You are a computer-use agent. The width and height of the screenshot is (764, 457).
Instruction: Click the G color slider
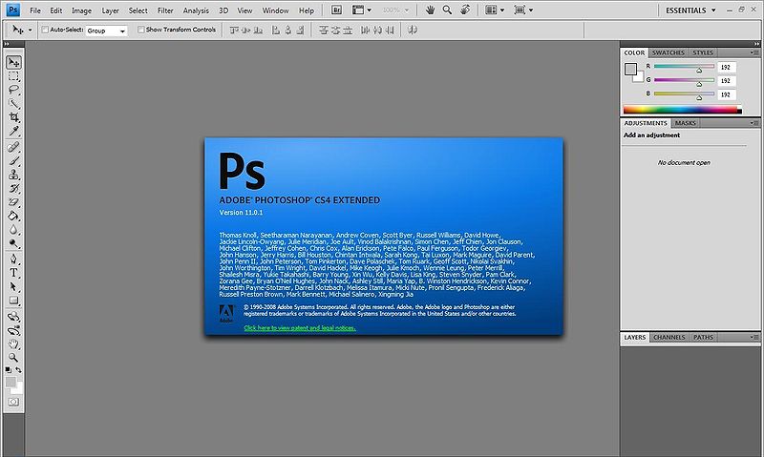pyautogui.click(x=684, y=80)
